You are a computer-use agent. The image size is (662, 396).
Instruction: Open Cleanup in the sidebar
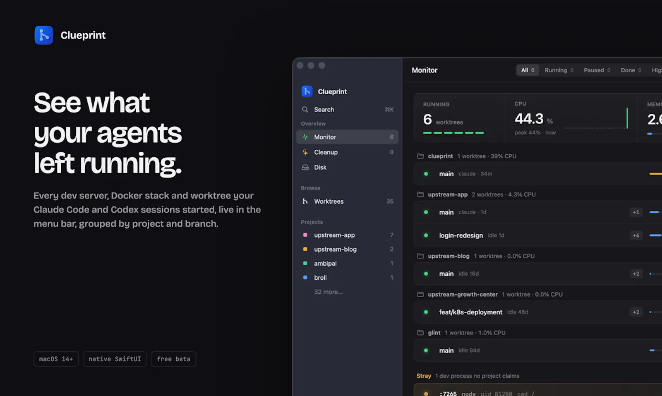click(347, 152)
